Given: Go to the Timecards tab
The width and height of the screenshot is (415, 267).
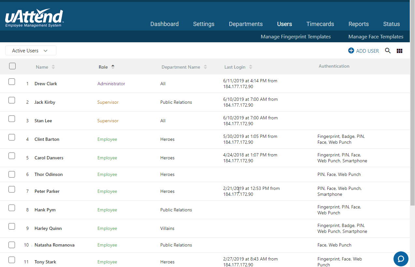Looking at the screenshot, I should (x=320, y=24).
